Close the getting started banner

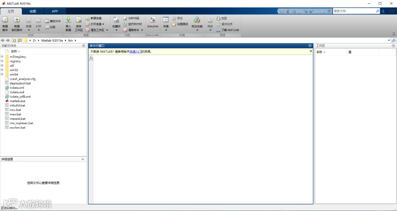[x=311, y=51]
